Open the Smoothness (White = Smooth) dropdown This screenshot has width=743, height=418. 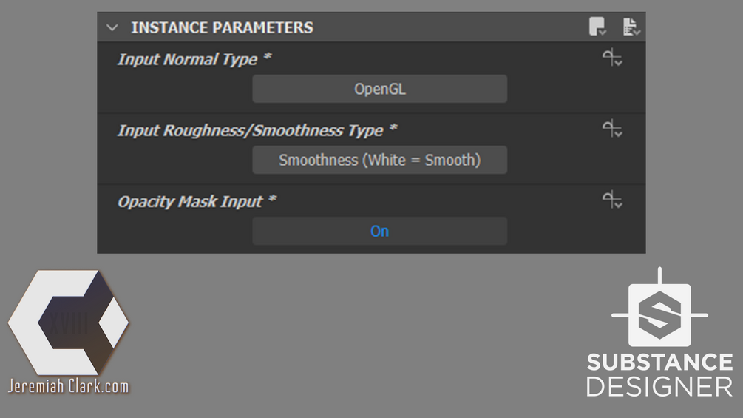tap(379, 160)
